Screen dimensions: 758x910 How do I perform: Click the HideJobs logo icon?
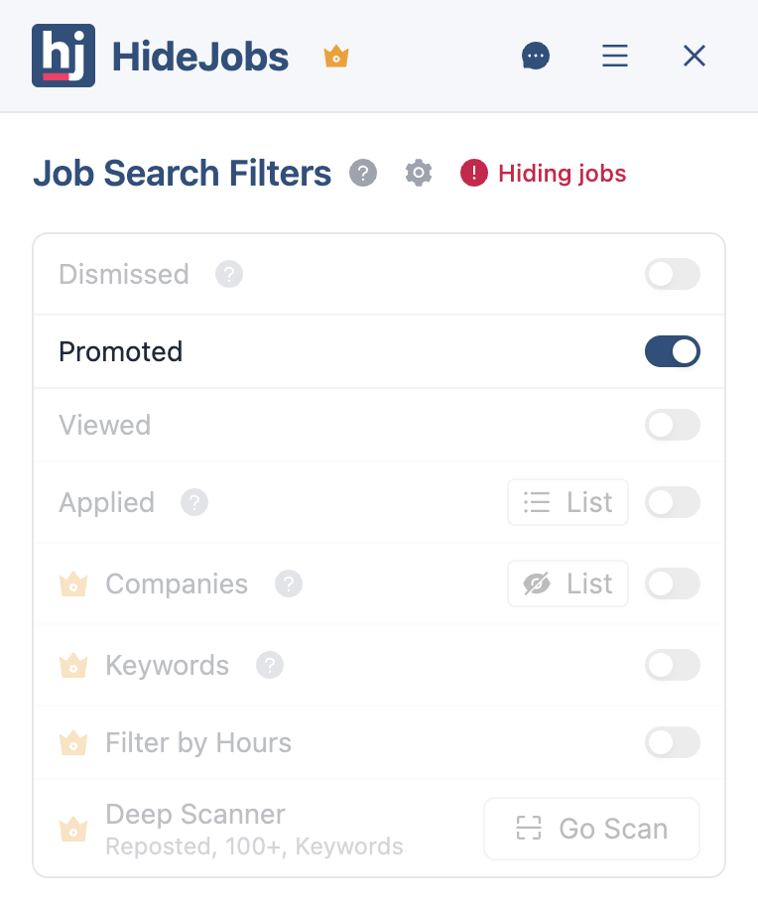pyautogui.click(x=63, y=56)
